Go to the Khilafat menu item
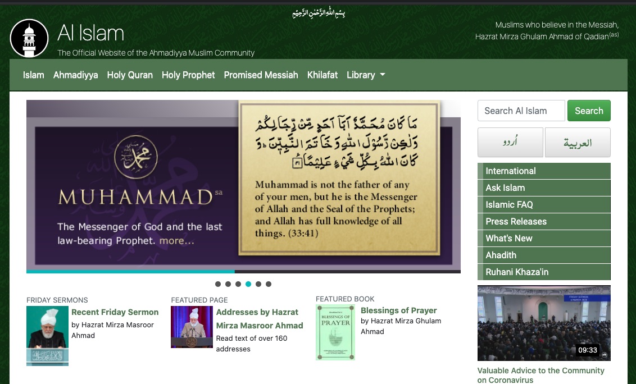 [x=322, y=75]
